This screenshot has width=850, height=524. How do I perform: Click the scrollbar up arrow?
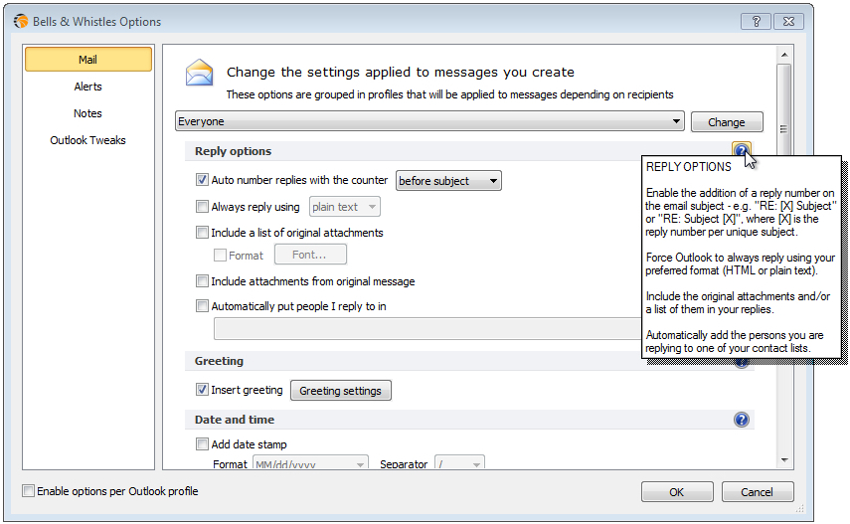pos(784,55)
